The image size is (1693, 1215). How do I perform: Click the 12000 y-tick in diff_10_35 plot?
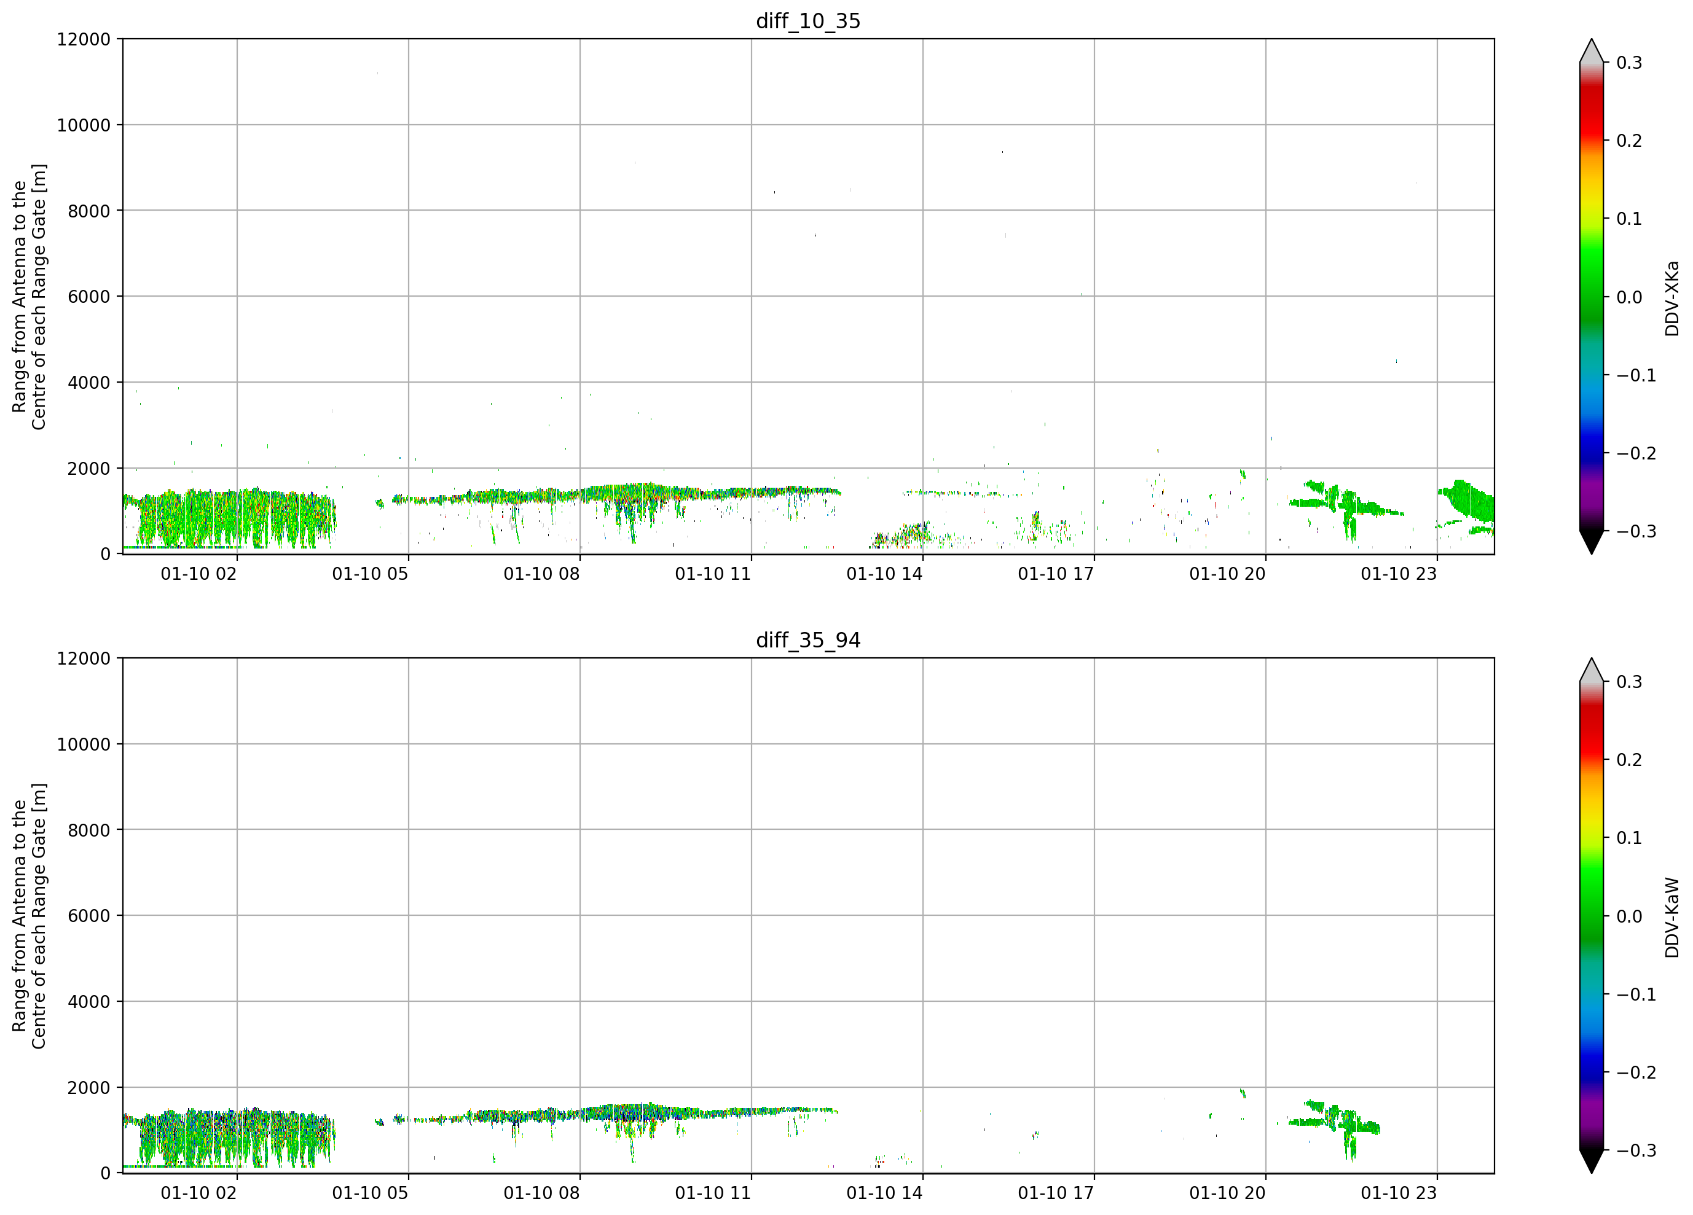tap(84, 39)
